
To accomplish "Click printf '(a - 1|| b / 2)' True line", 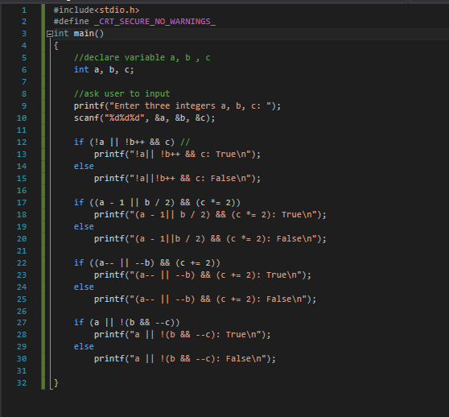I will 210,215.
